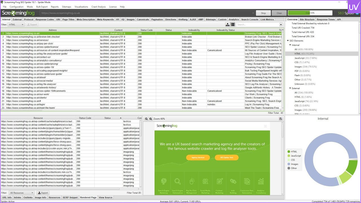361x203 pixels.
Task: Switch to list view icon
Action: click(233, 25)
